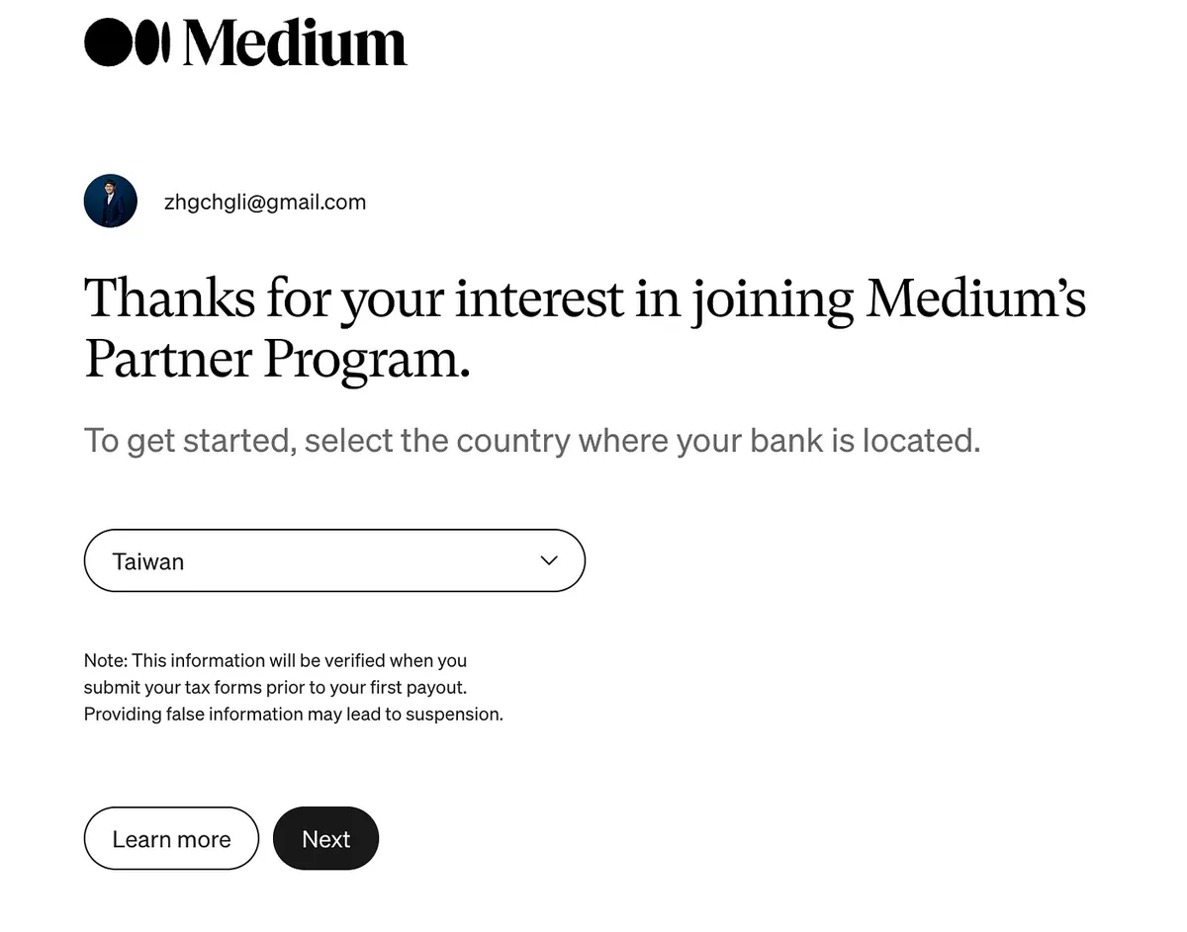Click the word 'Medium's' in the heading

(975, 298)
